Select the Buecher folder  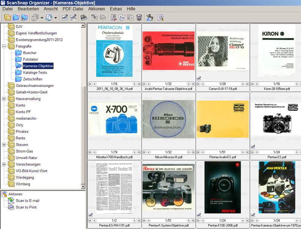click(30, 53)
